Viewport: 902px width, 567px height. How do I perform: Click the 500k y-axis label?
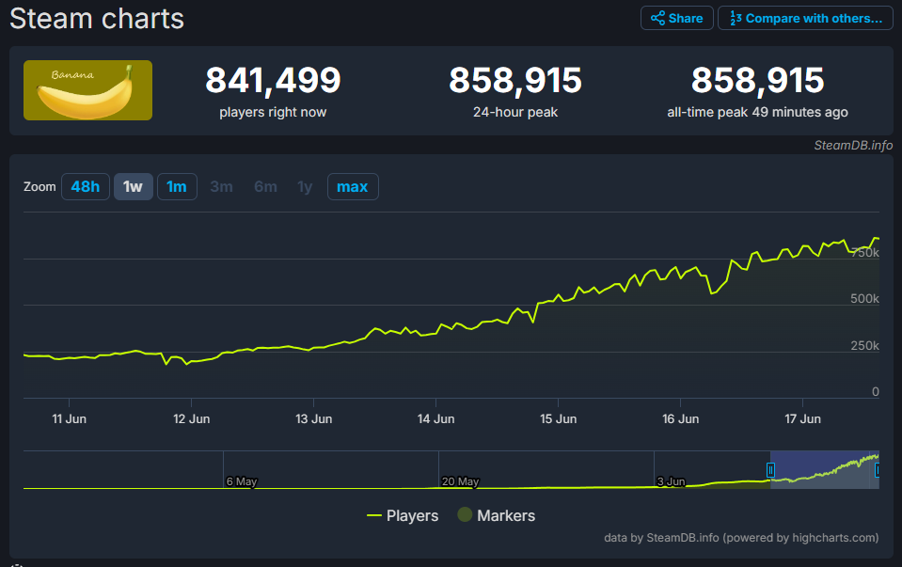point(864,299)
